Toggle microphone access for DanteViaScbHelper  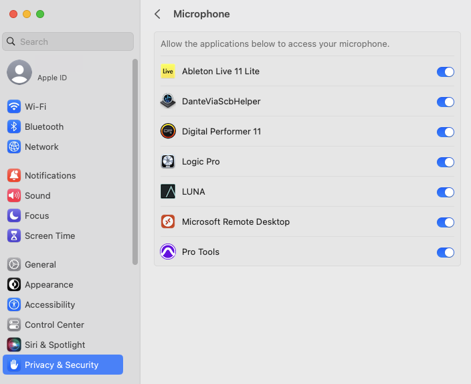[x=445, y=102]
